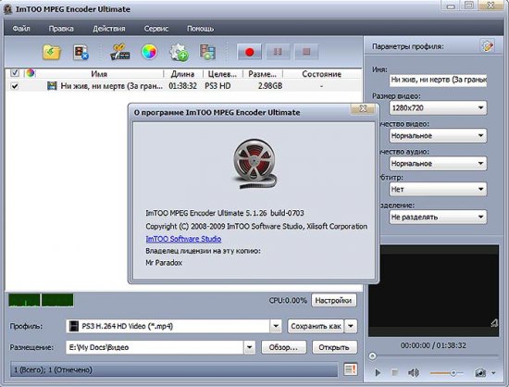
Task: Play the preview video
Action: point(378,373)
